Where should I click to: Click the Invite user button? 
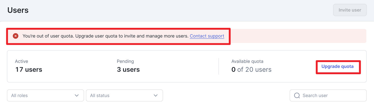click(350, 10)
